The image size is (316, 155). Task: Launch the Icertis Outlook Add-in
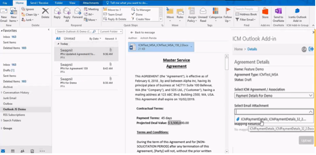click(x=297, y=15)
